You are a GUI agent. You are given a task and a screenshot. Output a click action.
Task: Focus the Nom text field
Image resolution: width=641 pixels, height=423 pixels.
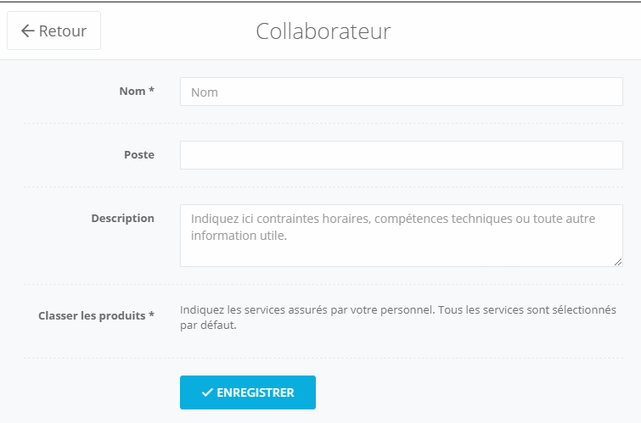402,92
